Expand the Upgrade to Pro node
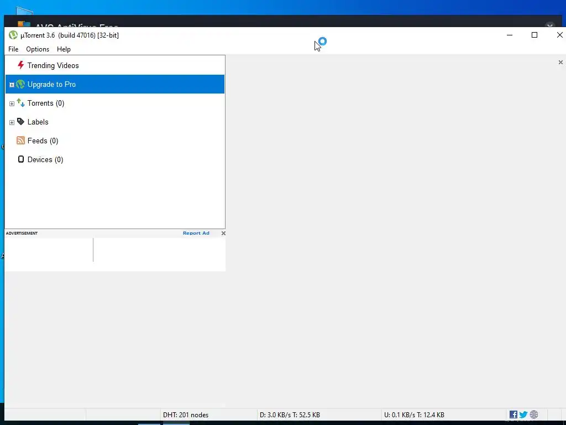The image size is (566, 425). [x=12, y=85]
